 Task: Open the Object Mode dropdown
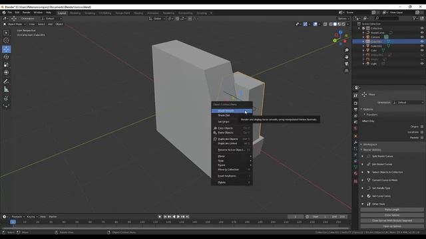coord(15,24)
